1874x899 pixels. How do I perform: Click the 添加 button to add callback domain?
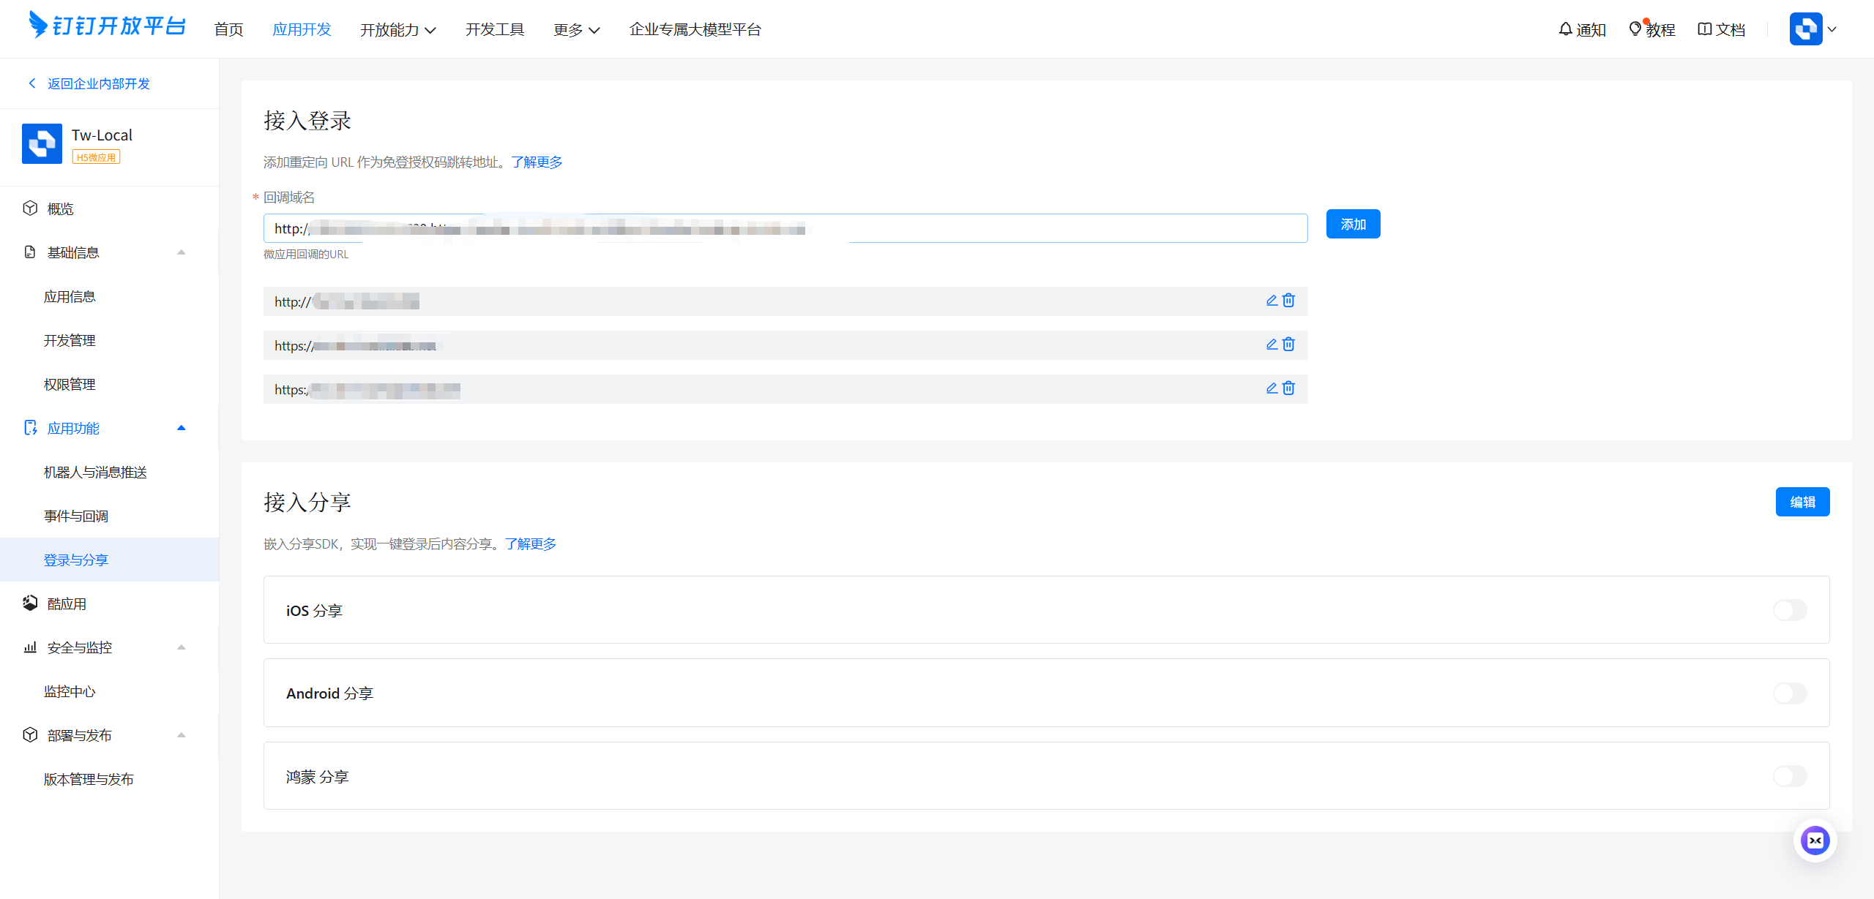click(1352, 224)
